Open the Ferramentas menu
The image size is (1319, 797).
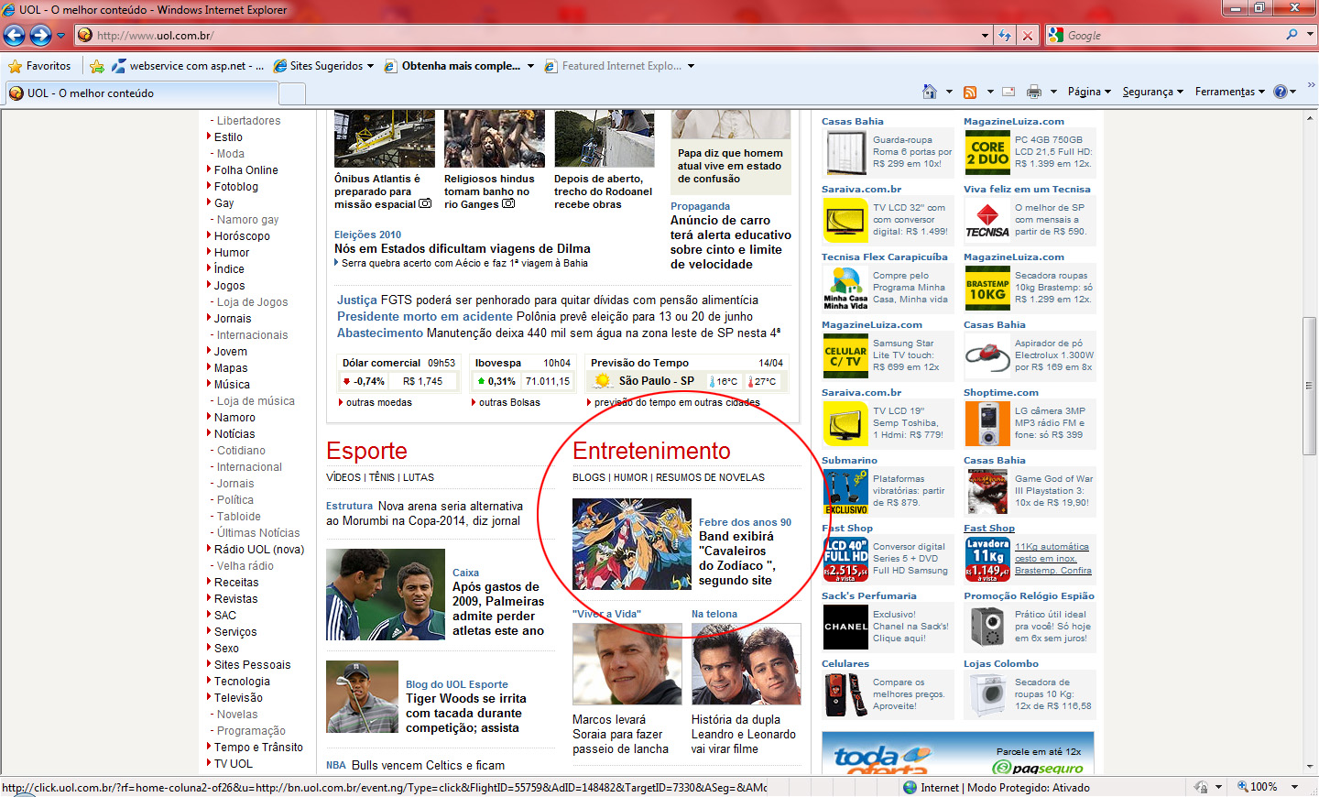coord(1229,92)
